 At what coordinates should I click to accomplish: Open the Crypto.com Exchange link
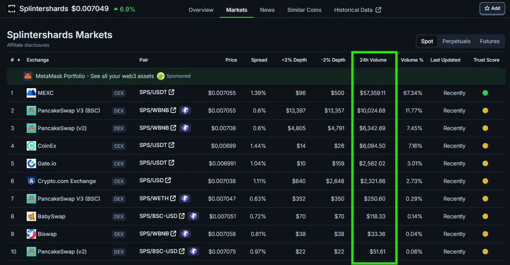click(67, 181)
